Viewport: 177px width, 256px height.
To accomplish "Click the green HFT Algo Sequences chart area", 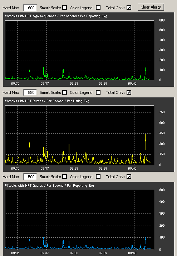I will (x=80, y=50).
